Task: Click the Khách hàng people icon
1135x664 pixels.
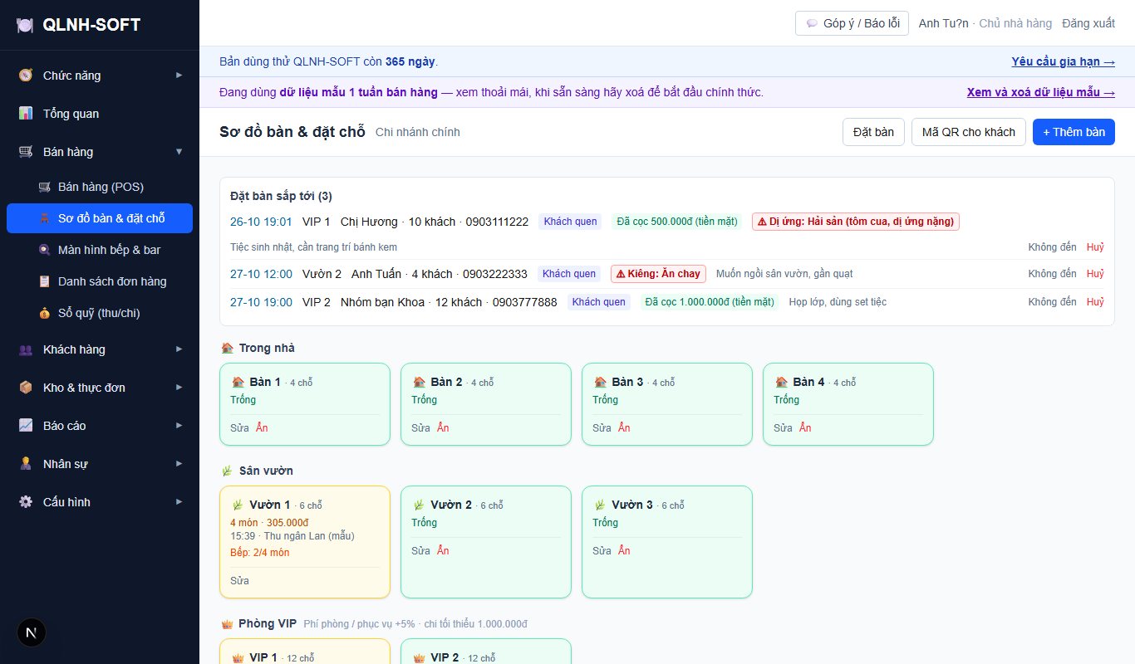Action: (26, 349)
